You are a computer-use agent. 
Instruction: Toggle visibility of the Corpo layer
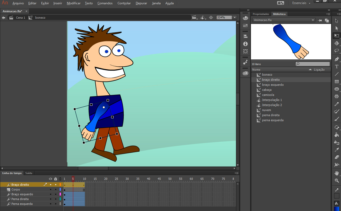coord(50,189)
